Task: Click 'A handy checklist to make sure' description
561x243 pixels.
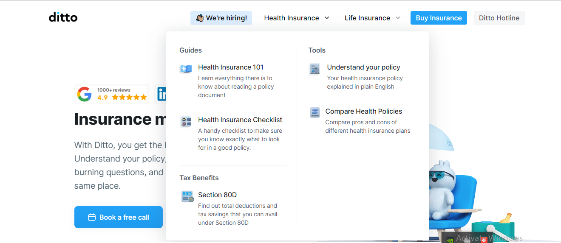Action: pyautogui.click(x=240, y=139)
